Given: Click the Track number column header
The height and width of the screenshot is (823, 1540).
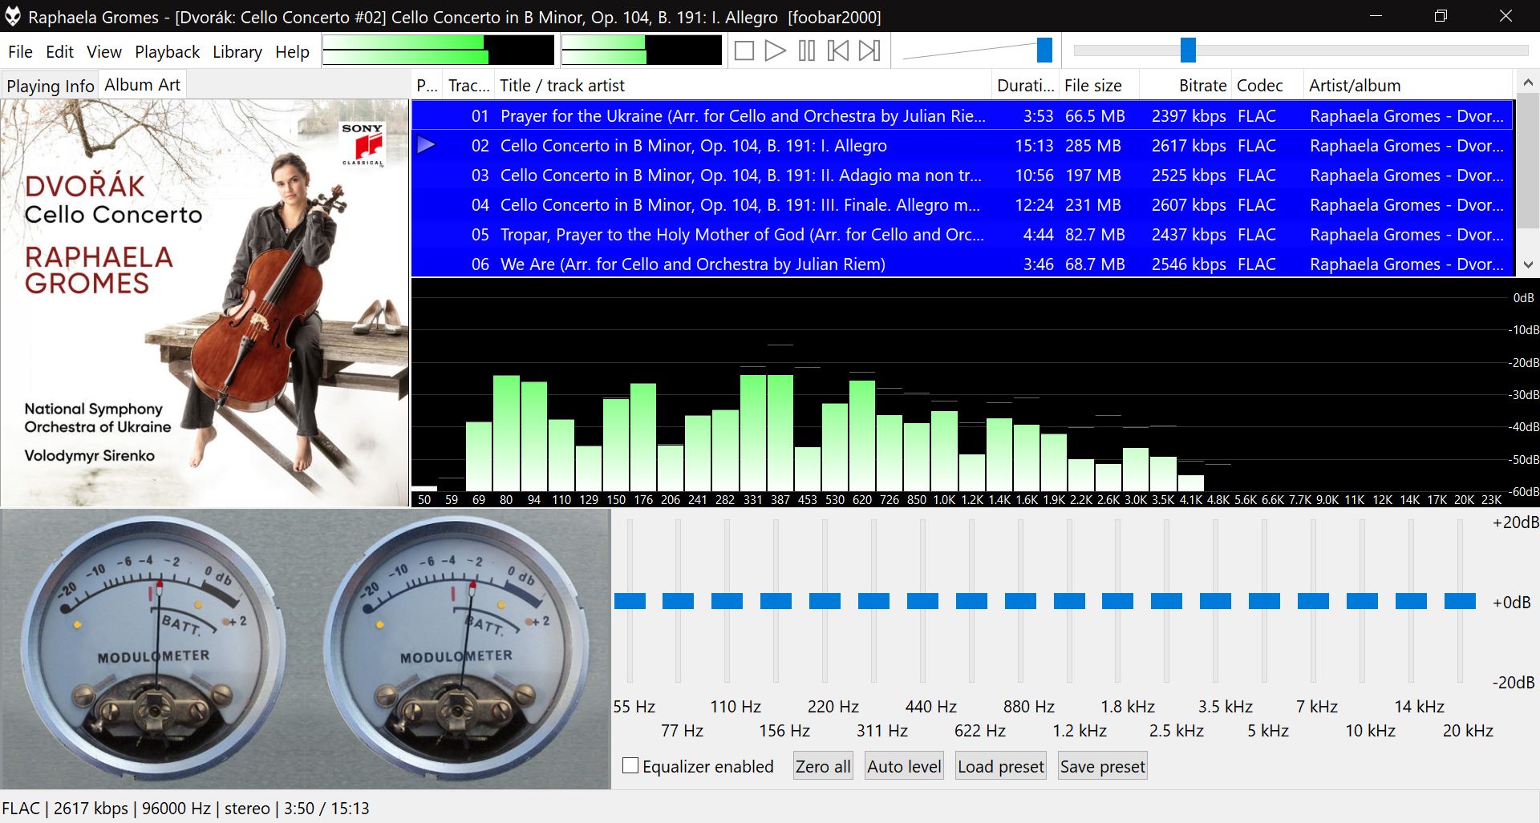Looking at the screenshot, I should pos(468,86).
